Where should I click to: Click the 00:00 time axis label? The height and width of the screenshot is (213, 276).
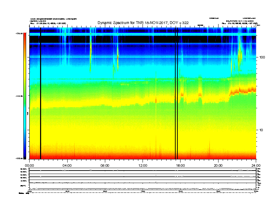29,166
